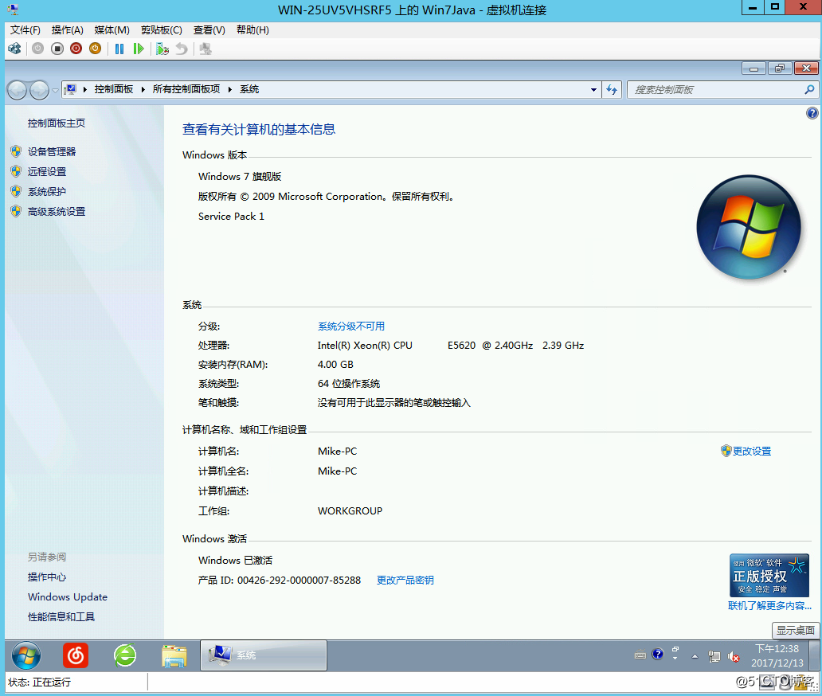Screen dimensions: 822x696
Task: Go forward in Control Panel navigation
Action: click(39, 90)
